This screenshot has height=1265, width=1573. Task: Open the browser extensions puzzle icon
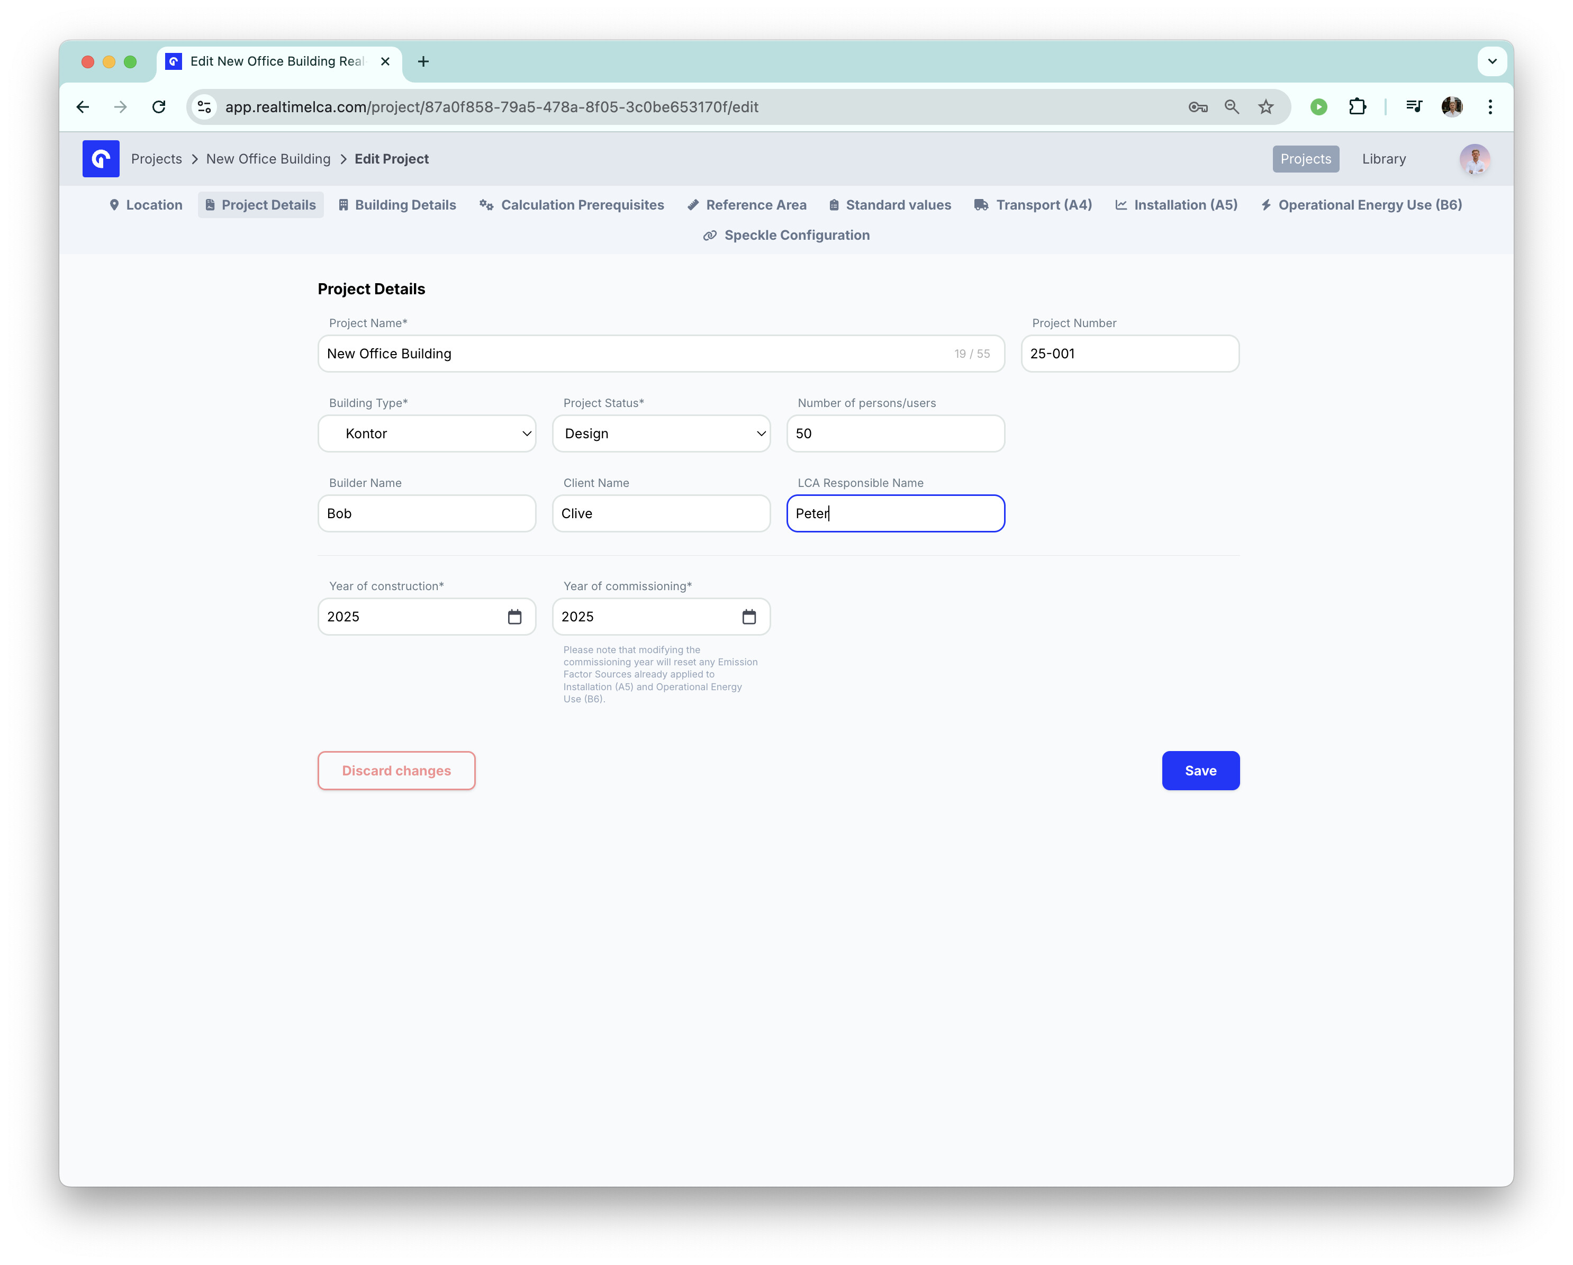(1357, 106)
